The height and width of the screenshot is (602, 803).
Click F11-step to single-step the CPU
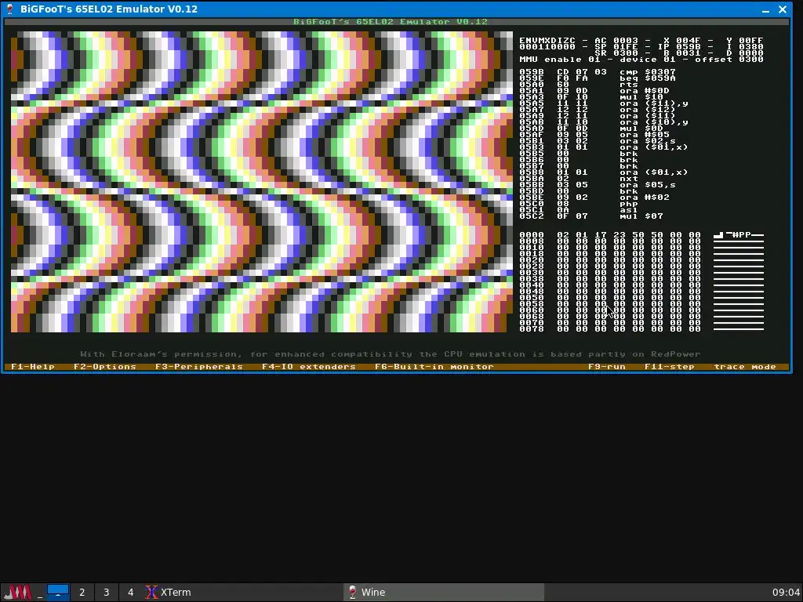point(670,367)
